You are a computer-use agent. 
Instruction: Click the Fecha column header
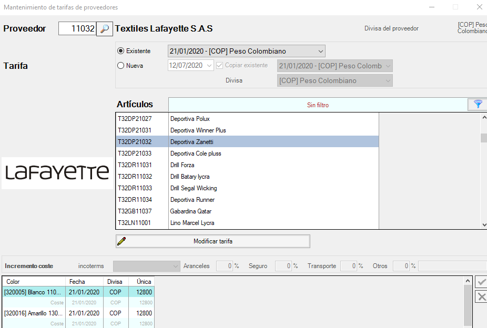pyautogui.click(x=84, y=282)
